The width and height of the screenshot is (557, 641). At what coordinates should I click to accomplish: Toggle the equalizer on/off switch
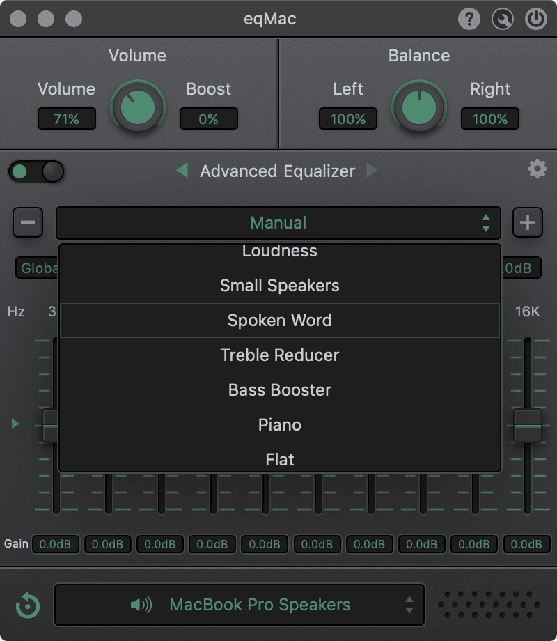36,171
